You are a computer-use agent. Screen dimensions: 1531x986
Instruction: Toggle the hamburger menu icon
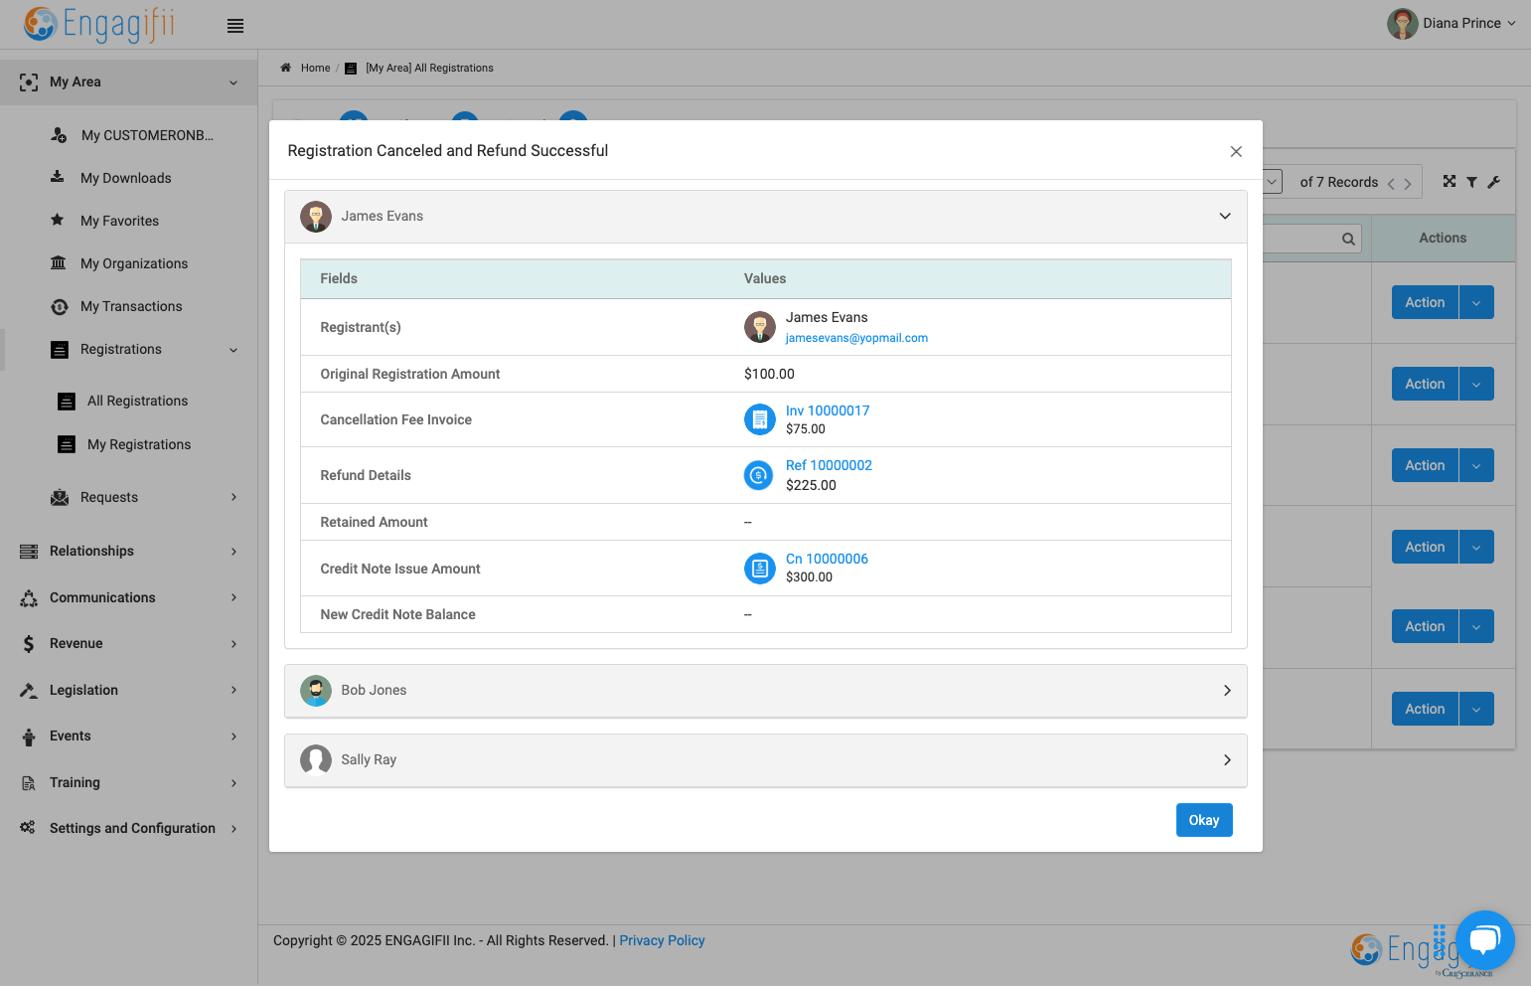click(x=235, y=26)
